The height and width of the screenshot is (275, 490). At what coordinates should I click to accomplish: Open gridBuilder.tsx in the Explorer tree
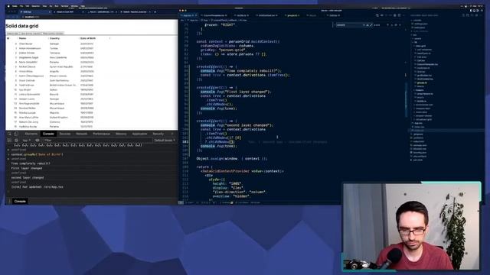pos(424,76)
